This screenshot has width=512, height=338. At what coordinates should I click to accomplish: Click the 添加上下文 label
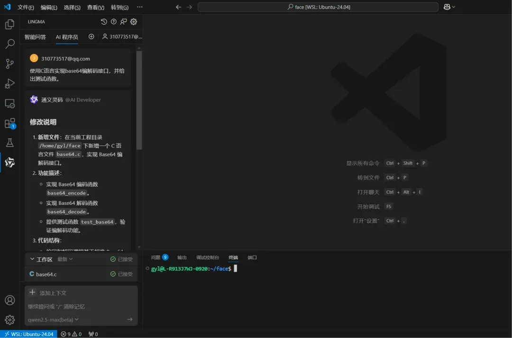53,293
